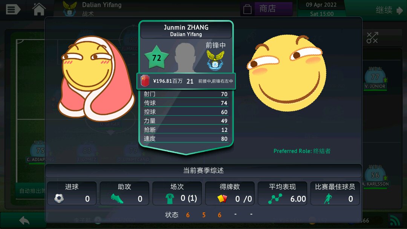
Task: Select the 平均表现 average rating box
Action: (282, 193)
